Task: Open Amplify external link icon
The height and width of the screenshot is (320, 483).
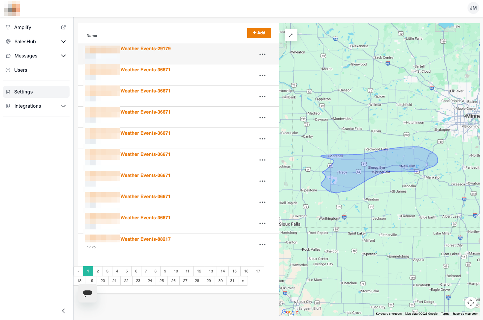Action: click(63, 27)
